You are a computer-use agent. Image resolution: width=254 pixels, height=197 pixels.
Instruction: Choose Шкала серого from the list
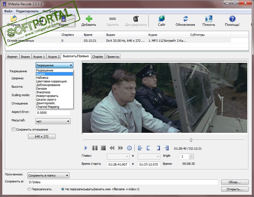54,99
